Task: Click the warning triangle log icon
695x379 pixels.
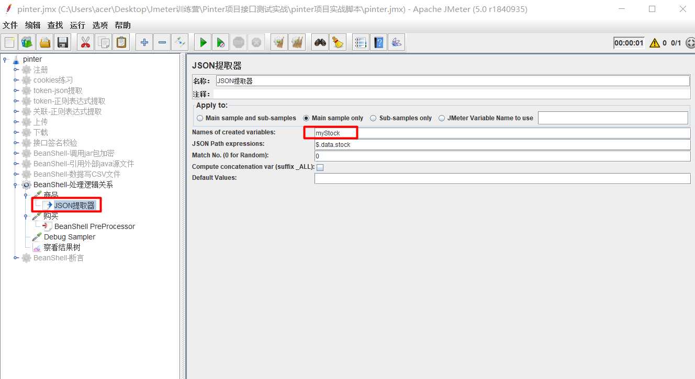Action: click(x=654, y=43)
